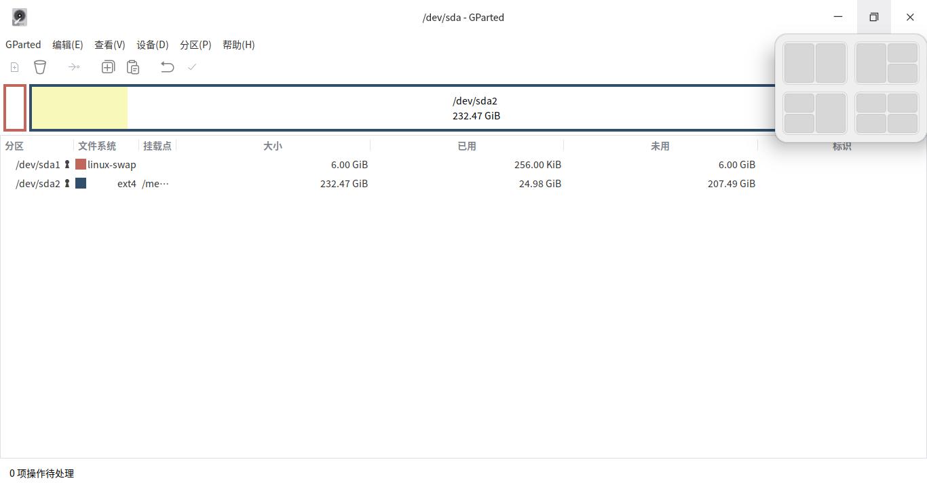Click the GParted application icon in titlebar
The height and width of the screenshot is (487, 927).
coord(19,17)
